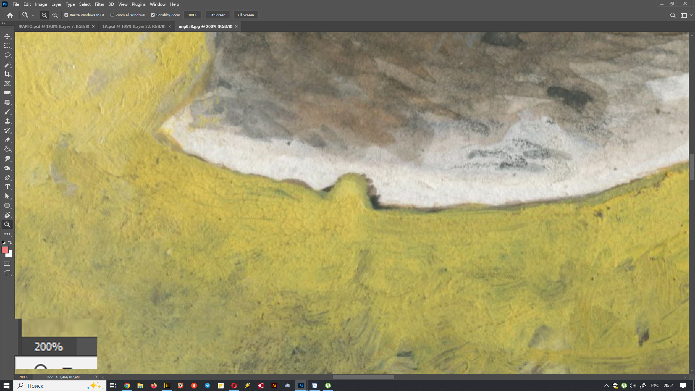Select the Clone Stamp tool
The width and height of the screenshot is (695, 391).
coord(7,121)
